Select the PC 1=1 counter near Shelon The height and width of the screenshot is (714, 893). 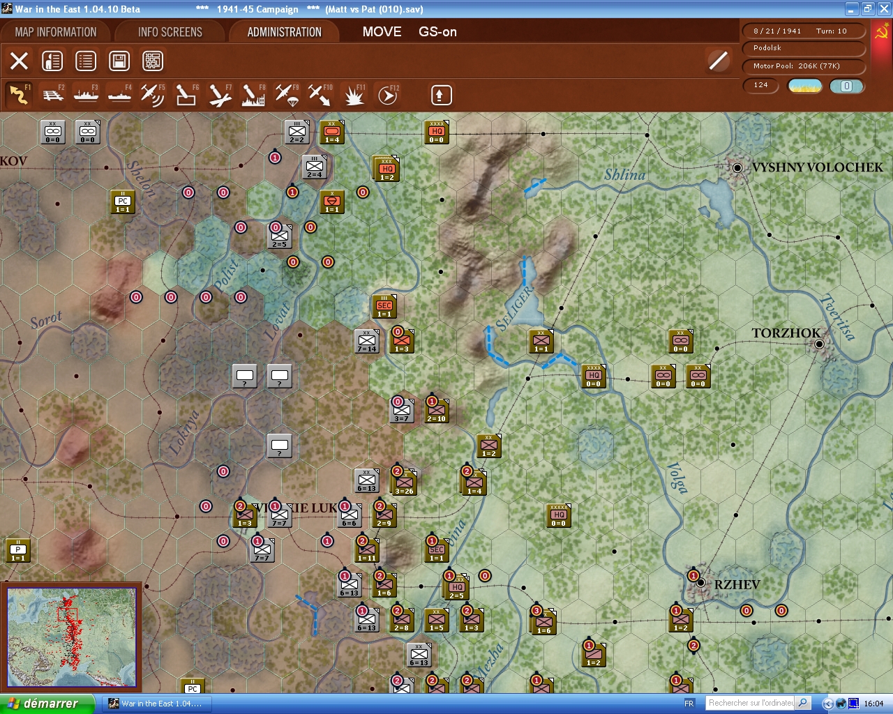click(x=123, y=202)
